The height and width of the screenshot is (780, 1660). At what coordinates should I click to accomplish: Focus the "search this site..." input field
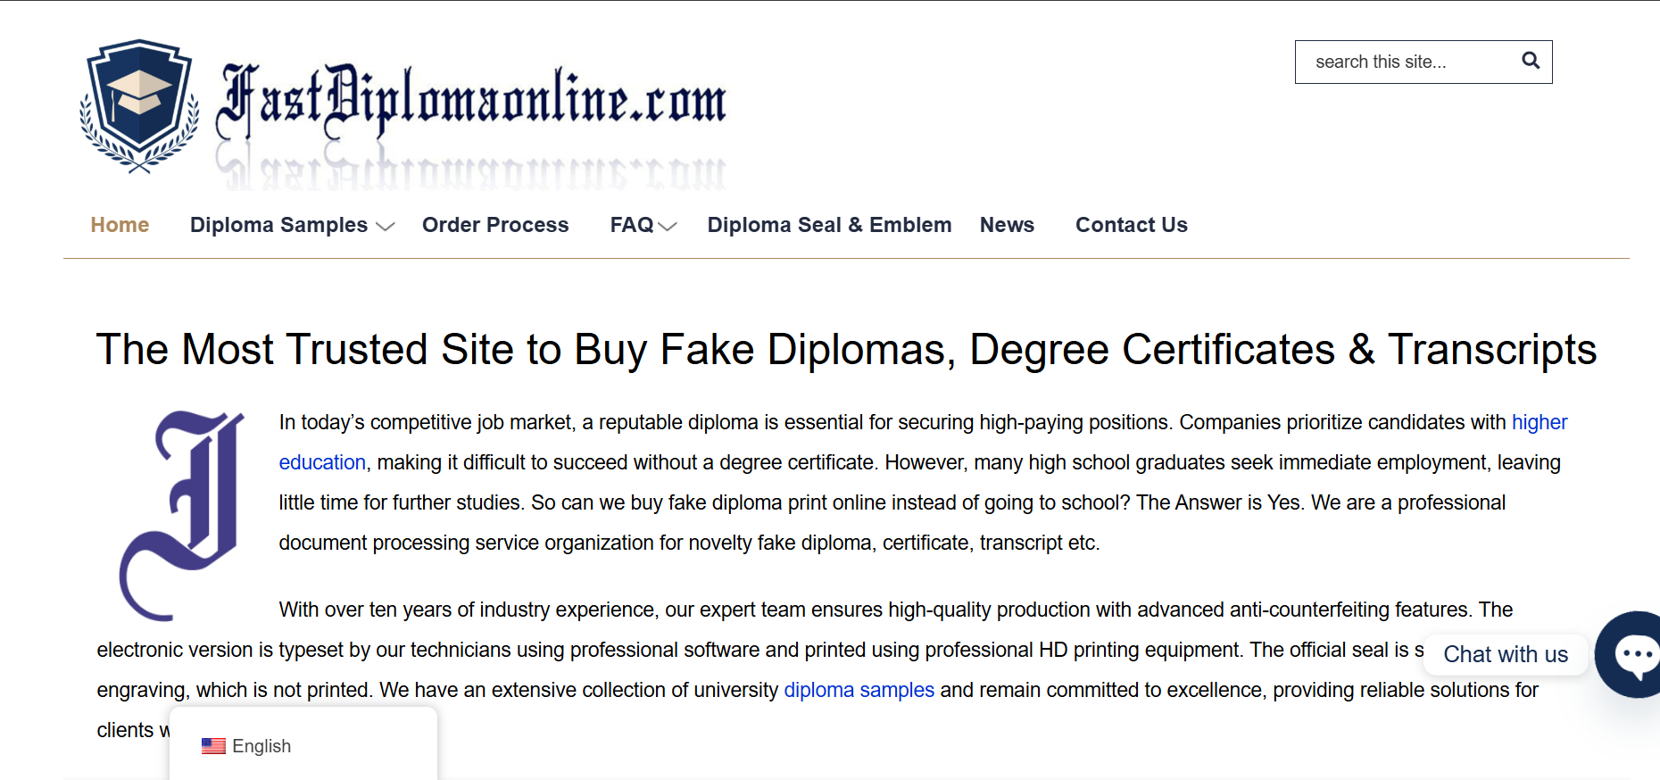click(1408, 62)
